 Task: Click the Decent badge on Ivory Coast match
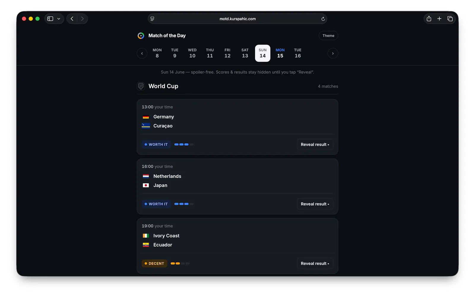[154, 264]
